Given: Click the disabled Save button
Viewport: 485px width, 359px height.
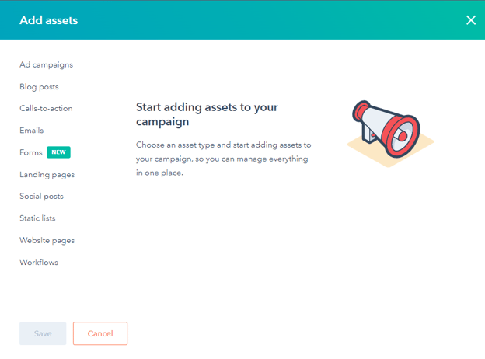Looking at the screenshot, I should click(43, 333).
